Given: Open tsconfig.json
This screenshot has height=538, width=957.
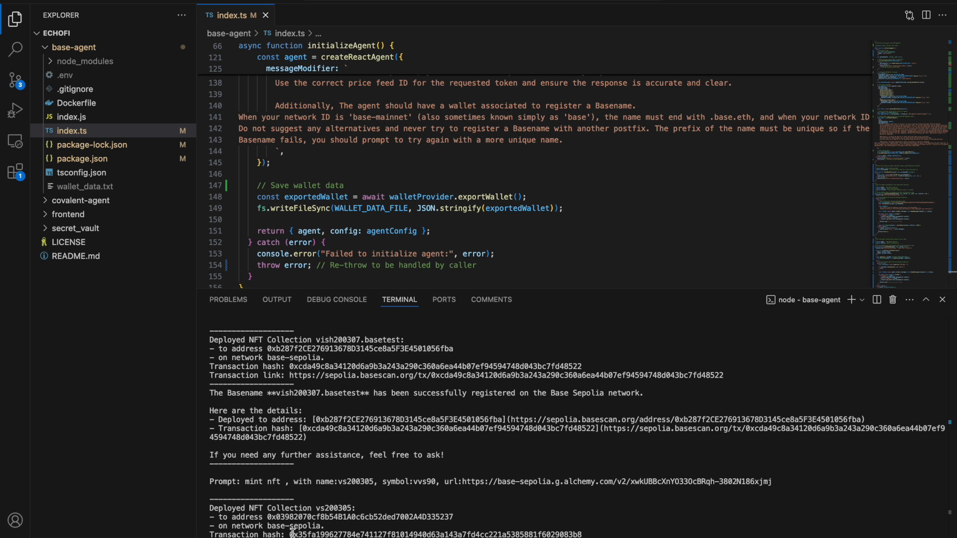Looking at the screenshot, I should (113, 172).
